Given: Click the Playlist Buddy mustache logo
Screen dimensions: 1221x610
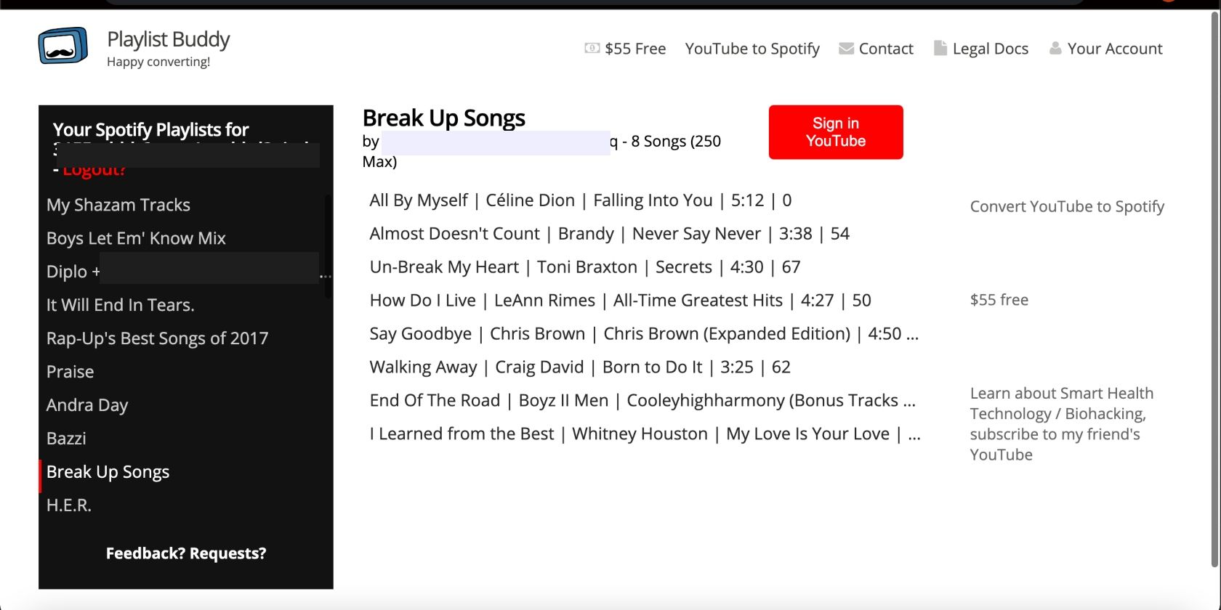Looking at the screenshot, I should tap(63, 46).
